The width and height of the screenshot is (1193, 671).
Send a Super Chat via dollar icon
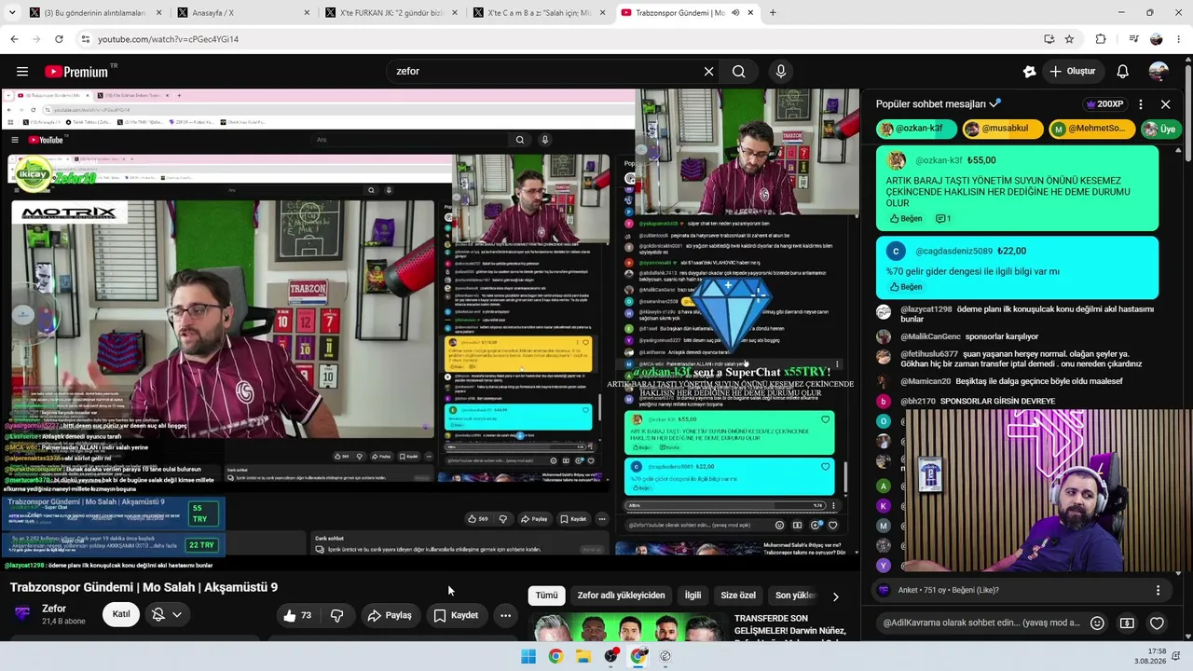[1127, 623]
